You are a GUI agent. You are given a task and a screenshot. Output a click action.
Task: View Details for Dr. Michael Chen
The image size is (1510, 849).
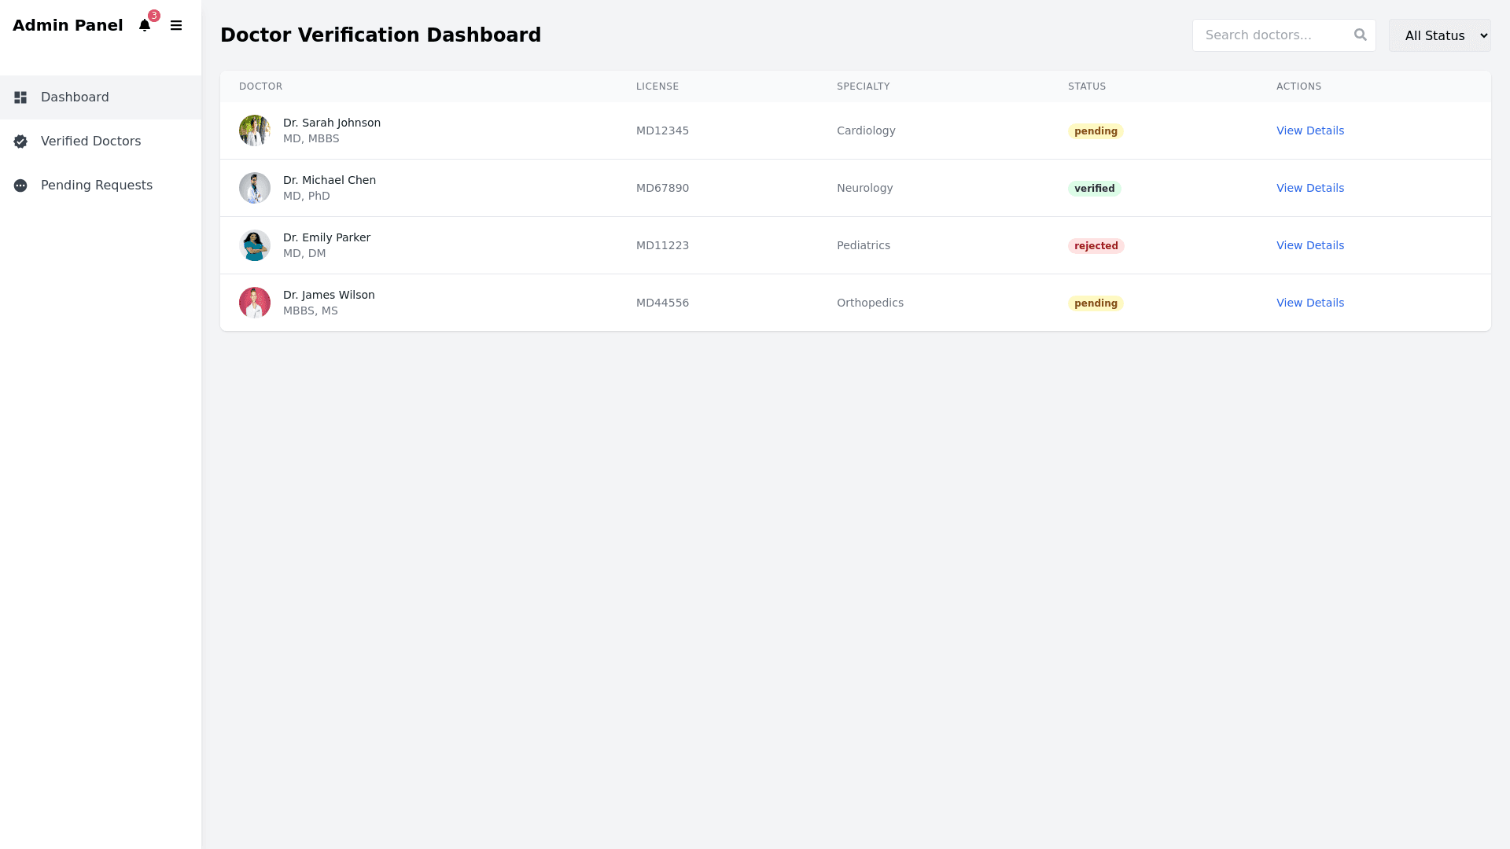tap(1310, 188)
